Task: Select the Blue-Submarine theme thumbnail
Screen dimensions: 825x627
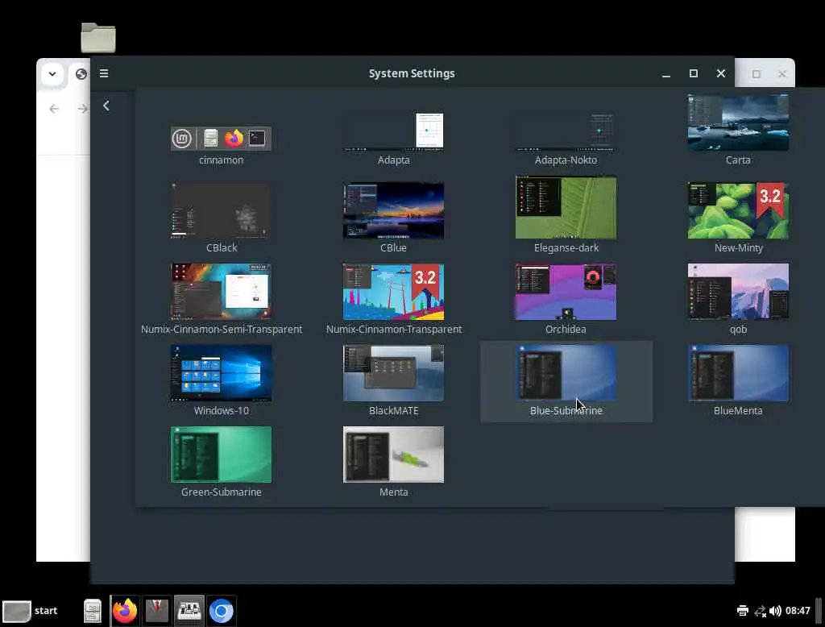Action: (566, 373)
